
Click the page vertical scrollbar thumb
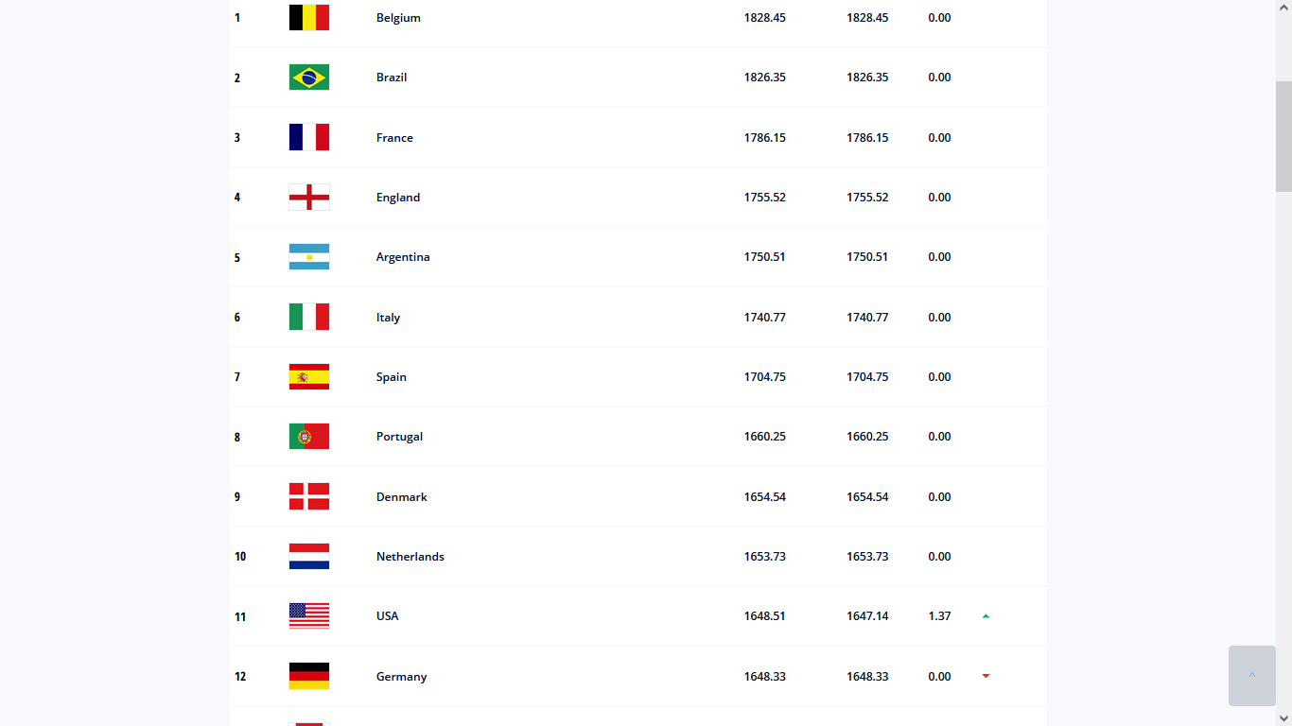pos(1283,136)
